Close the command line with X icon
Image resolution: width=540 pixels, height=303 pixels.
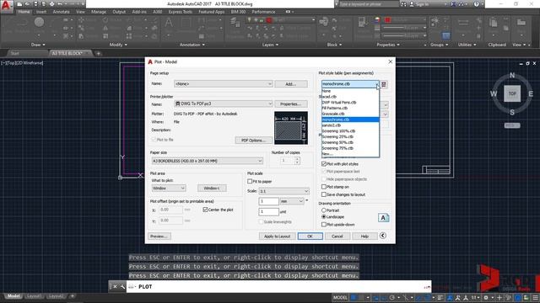115,286
